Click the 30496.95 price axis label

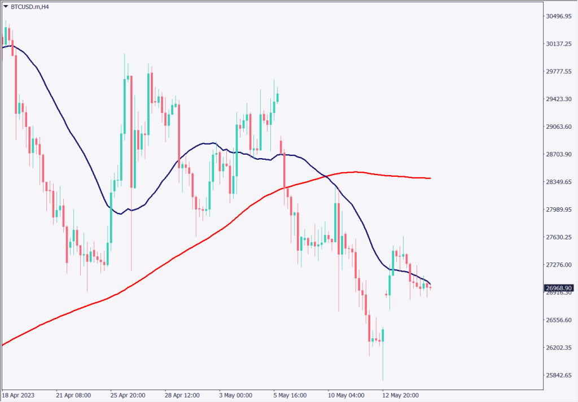(x=559, y=16)
